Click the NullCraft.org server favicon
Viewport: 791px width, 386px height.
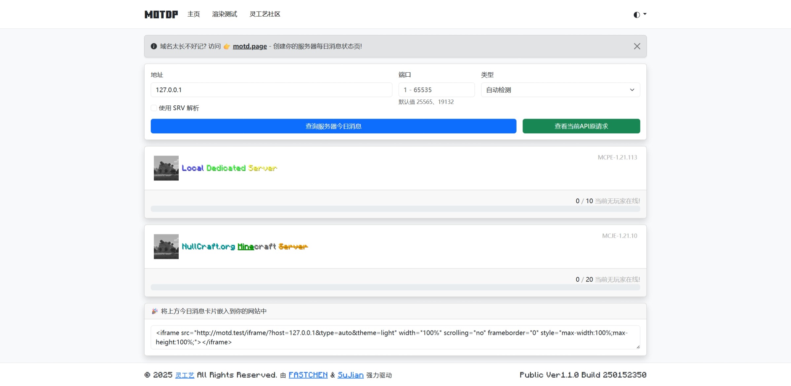click(166, 247)
